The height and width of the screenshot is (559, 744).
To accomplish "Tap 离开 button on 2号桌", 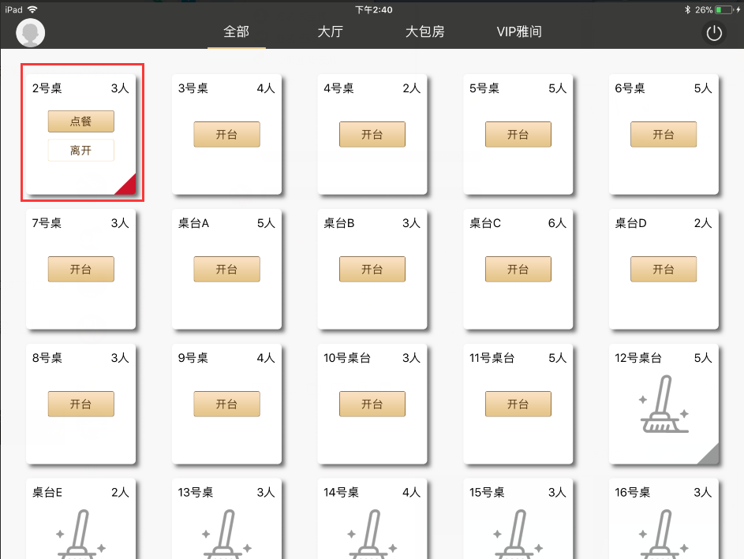I will point(81,151).
